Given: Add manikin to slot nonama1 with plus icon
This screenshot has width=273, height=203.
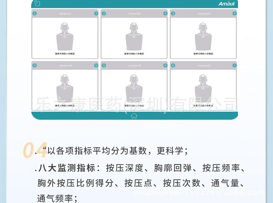Looking at the screenshot, I should click(96, 14).
